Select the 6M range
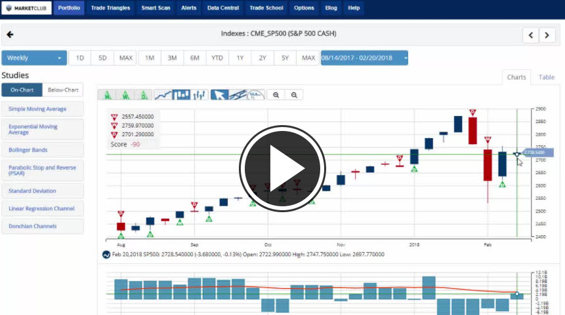The width and height of the screenshot is (565, 315). tap(195, 58)
